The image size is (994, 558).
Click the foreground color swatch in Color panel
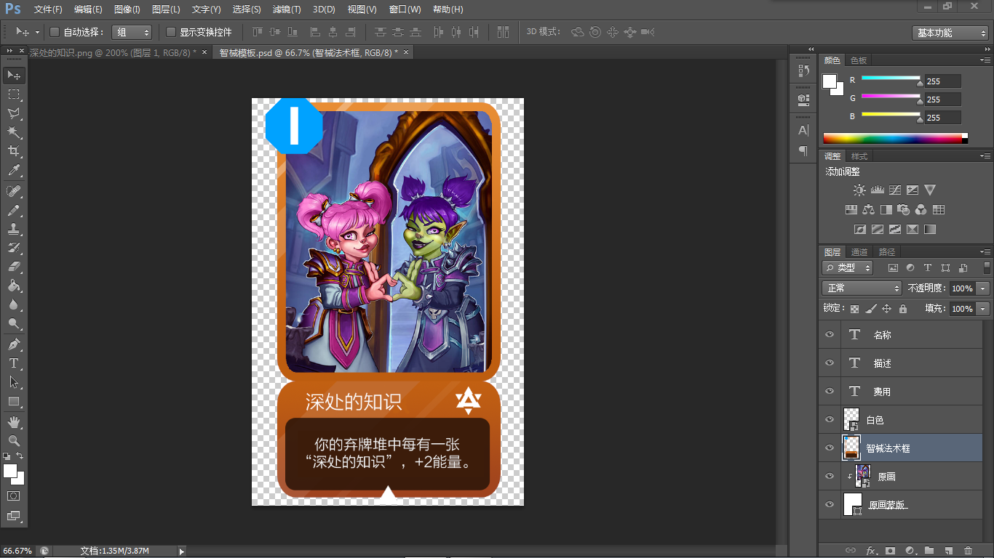pos(830,81)
